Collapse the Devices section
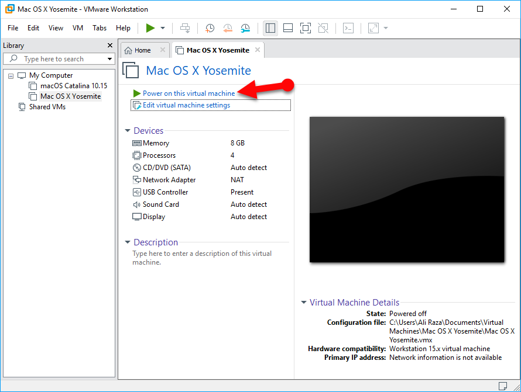The width and height of the screenshot is (521, 392). coord(128,131)
